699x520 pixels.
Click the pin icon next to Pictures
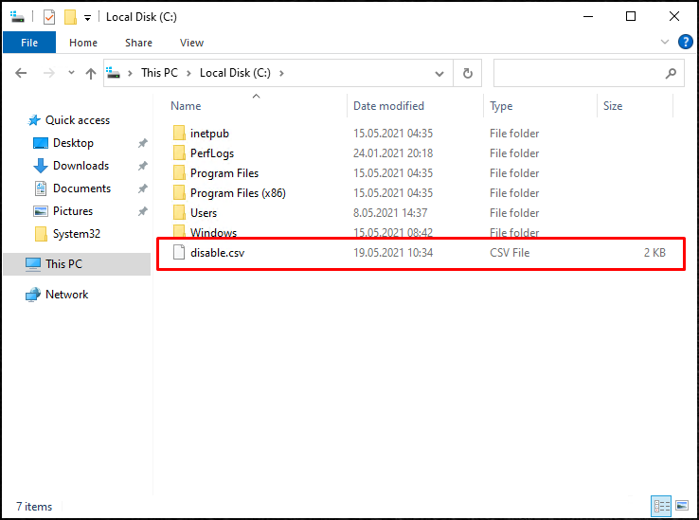pyautogui.click(x=143, y=211)
